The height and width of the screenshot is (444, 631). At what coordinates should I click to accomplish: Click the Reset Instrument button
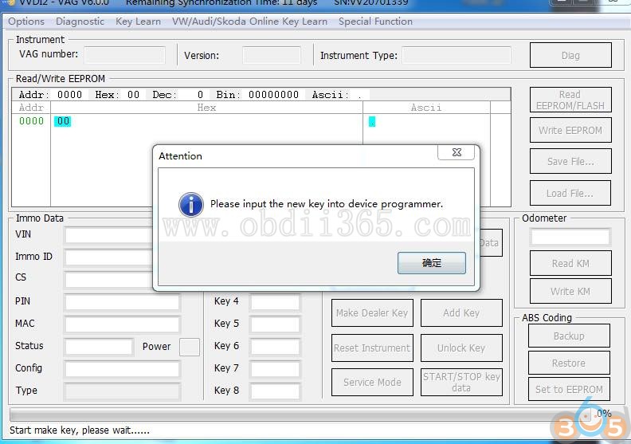click(x=372, y=348)
